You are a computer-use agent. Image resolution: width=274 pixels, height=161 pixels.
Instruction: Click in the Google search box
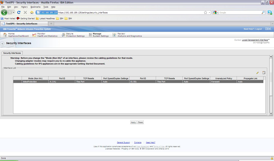point(240,13)
